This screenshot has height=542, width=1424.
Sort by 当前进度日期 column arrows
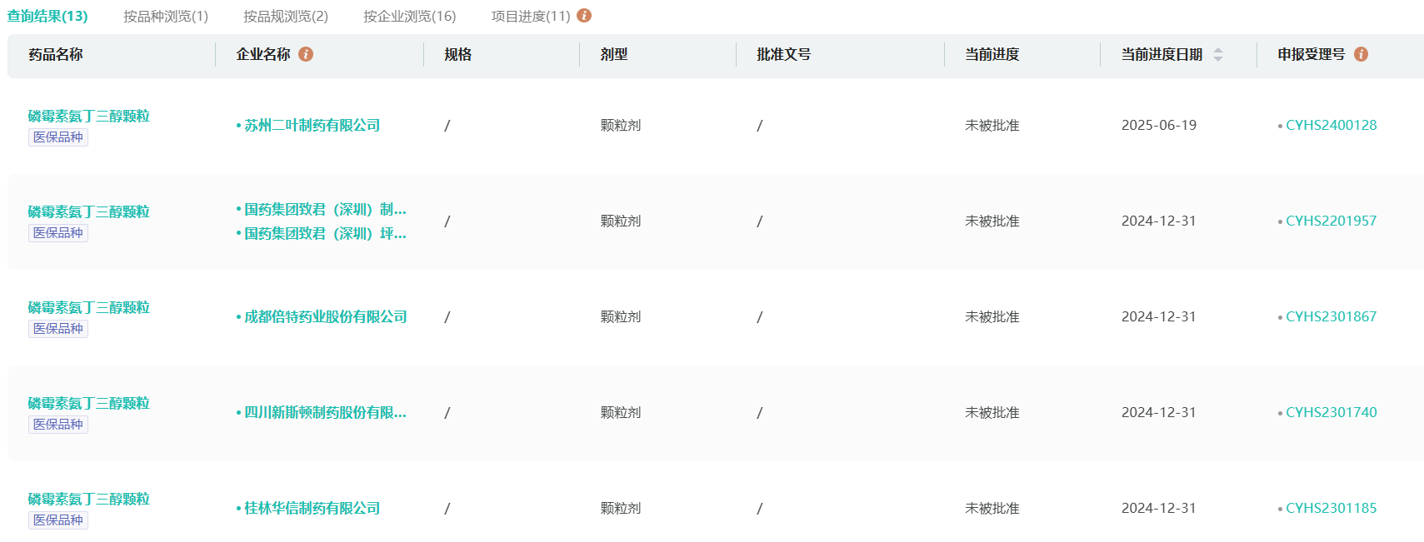click(1218, 54)
